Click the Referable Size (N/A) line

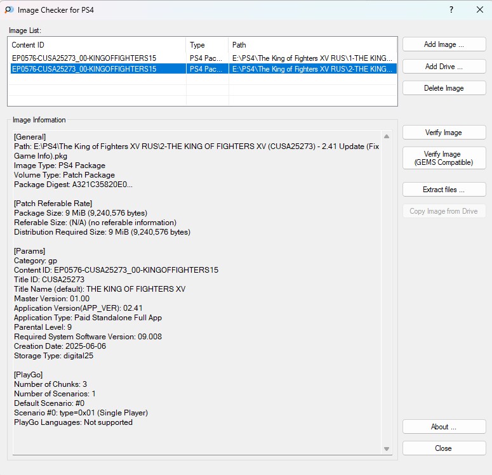point(95,223)
